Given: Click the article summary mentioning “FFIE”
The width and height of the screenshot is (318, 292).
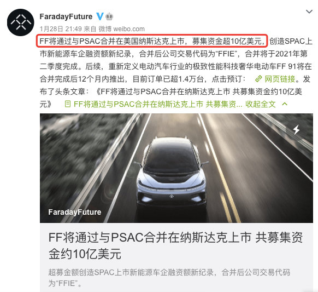Looking at the screenshot, I should point(169,278).
